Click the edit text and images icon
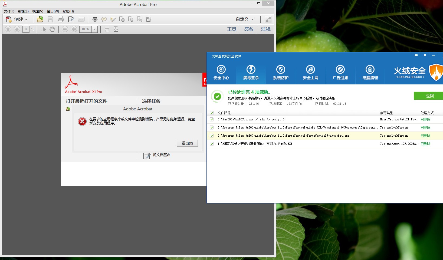The width and height of the screenshot is (443, 260). click(149, 19)
